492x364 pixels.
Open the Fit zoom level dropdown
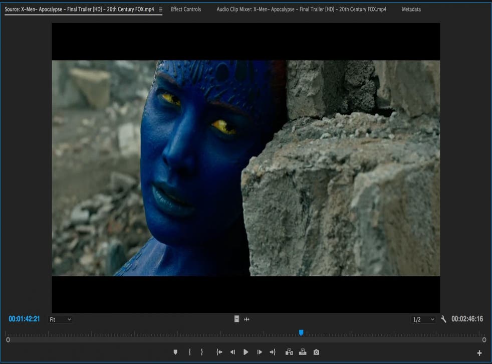click(x=60, y=319)
